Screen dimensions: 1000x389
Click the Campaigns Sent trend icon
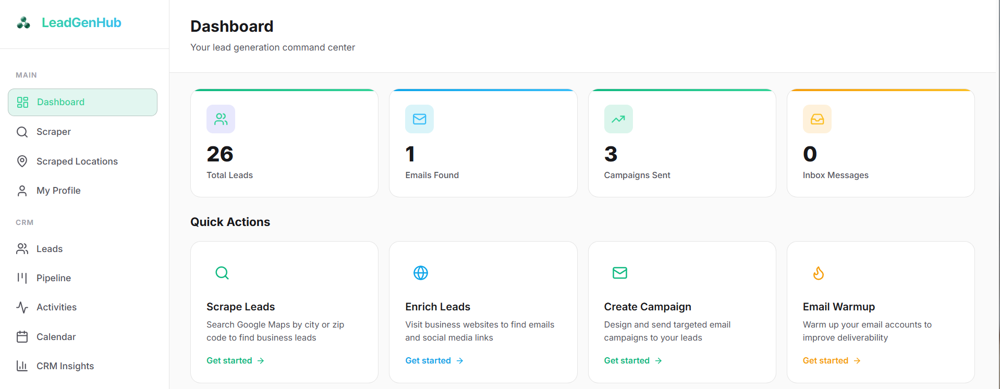[618, 119]
